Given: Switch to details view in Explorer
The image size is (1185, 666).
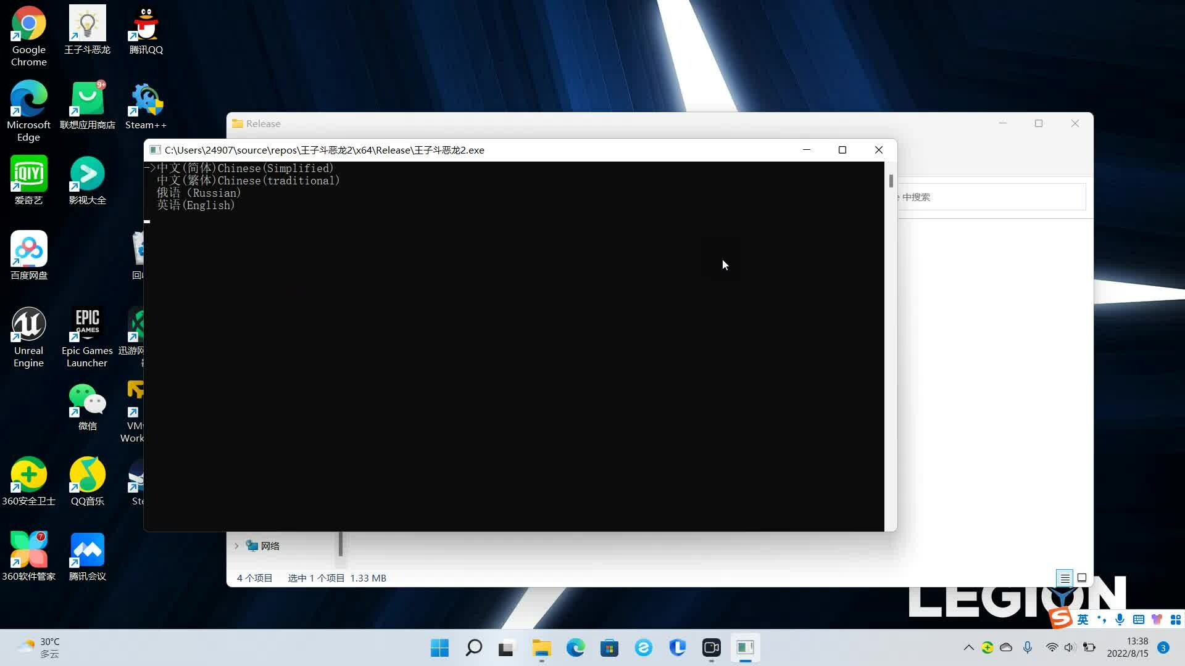Looking at the screenshot, I should click(1065, 578).
